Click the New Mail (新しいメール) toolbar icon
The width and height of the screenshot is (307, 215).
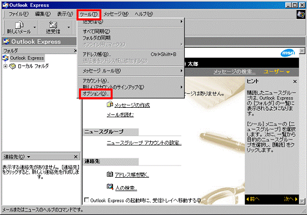[x=19, y=25]
